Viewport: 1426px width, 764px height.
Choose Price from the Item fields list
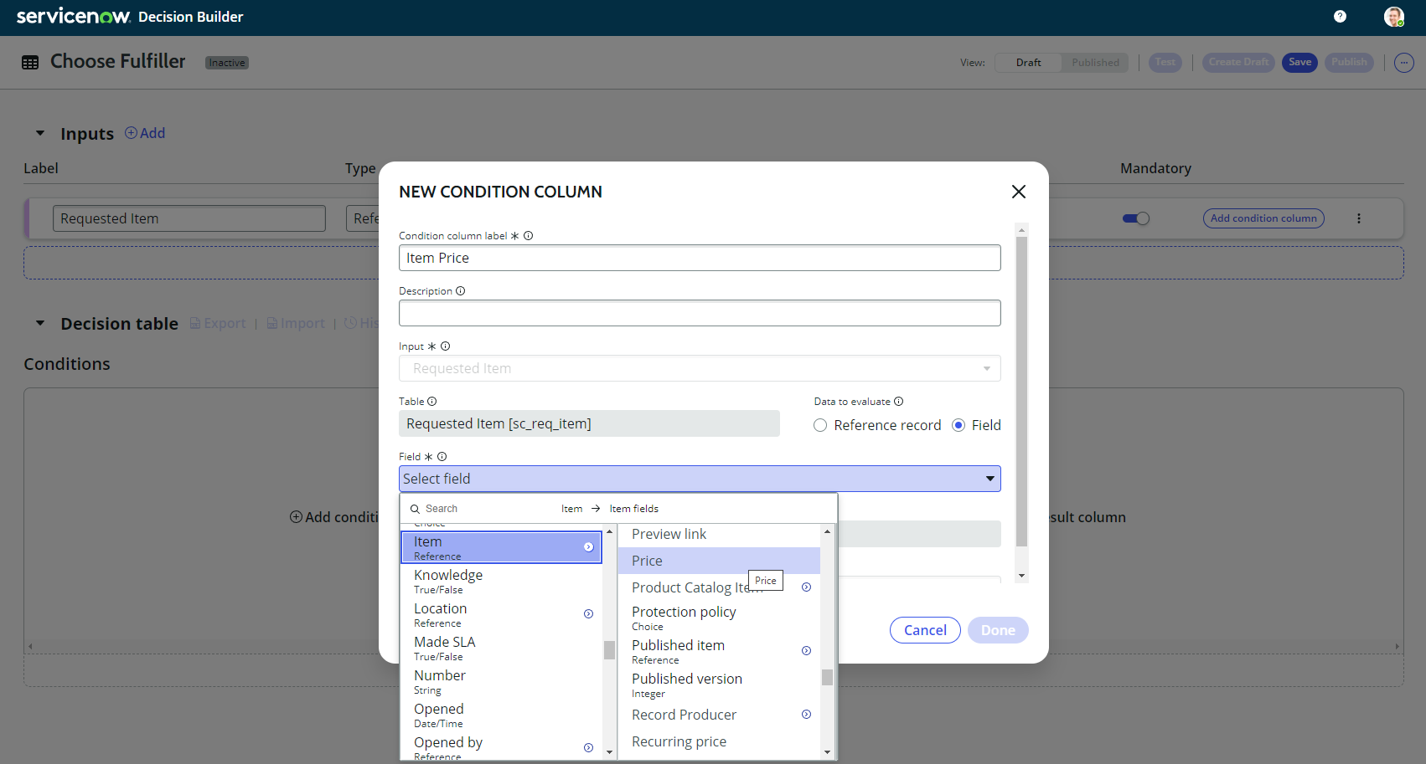[x=647, y=561]
